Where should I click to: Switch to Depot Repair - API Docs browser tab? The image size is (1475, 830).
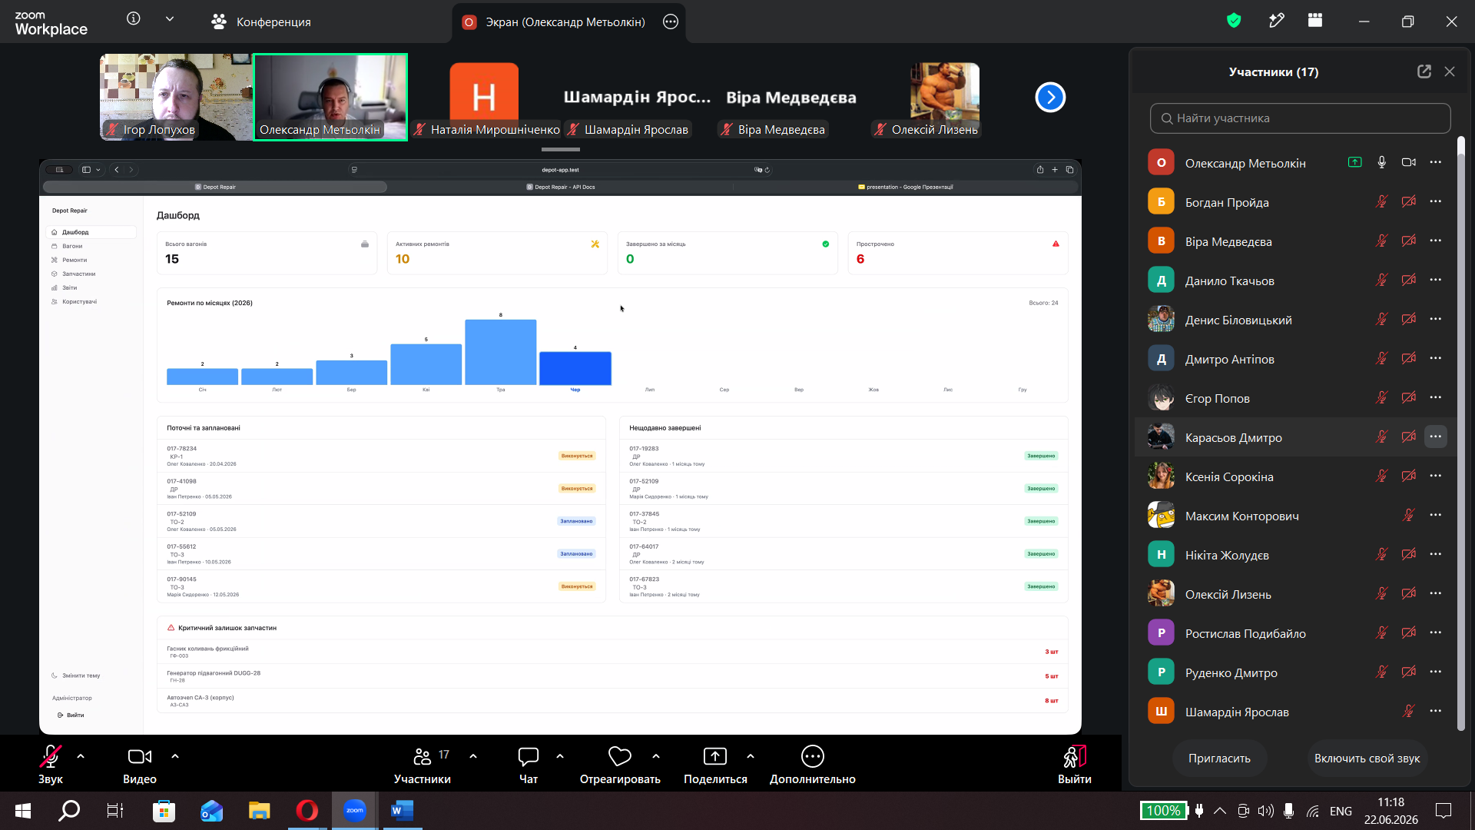(561, 187)
